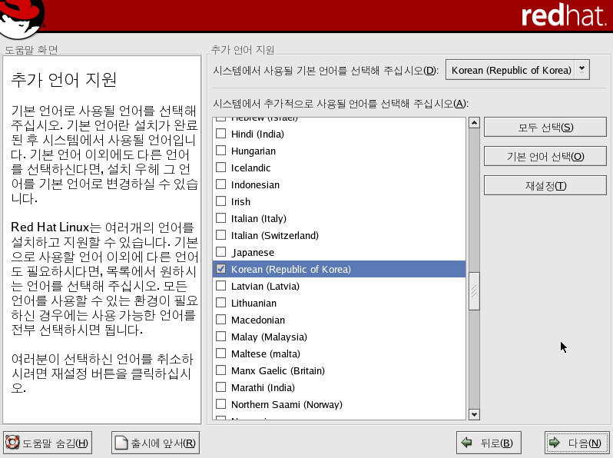Screen dimensions: 613x458
Task: Click the 추가 언어 지원 help heading
Action: [64, 79]
